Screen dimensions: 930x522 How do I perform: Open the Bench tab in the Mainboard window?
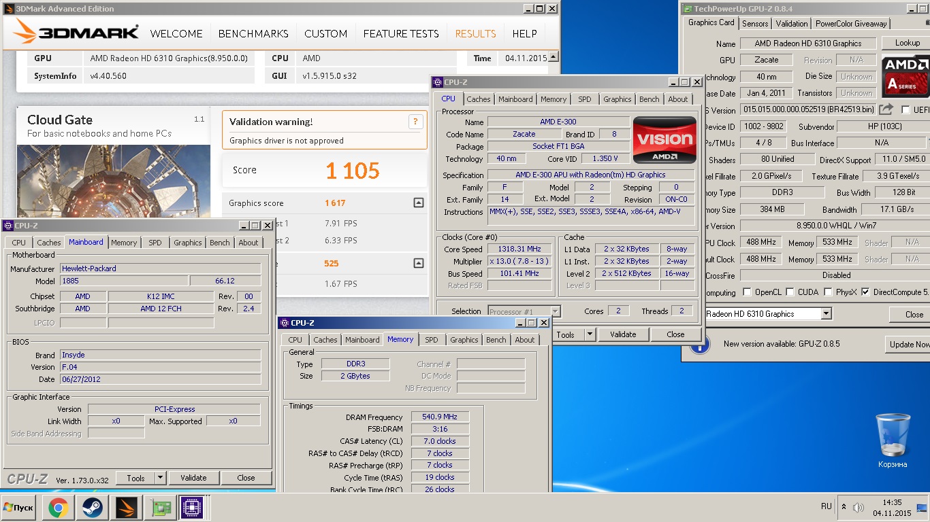[219, 243]
